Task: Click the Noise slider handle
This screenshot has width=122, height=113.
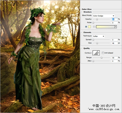Action: 93,23
